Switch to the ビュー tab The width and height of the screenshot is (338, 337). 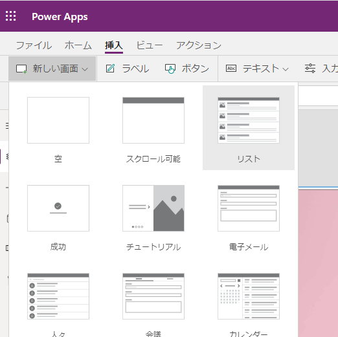click(x=150, y=45)
